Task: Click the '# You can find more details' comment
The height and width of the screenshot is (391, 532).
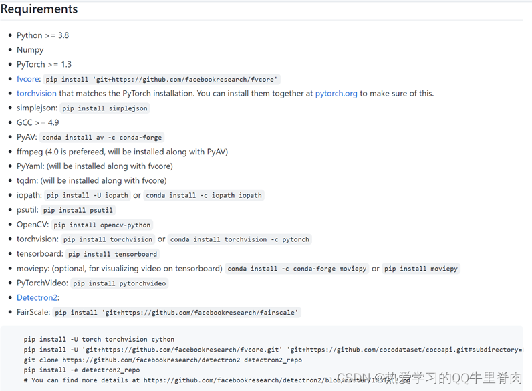Action: (217, 380)
